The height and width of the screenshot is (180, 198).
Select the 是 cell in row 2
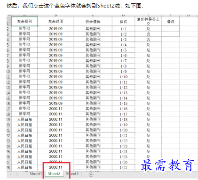148,29
